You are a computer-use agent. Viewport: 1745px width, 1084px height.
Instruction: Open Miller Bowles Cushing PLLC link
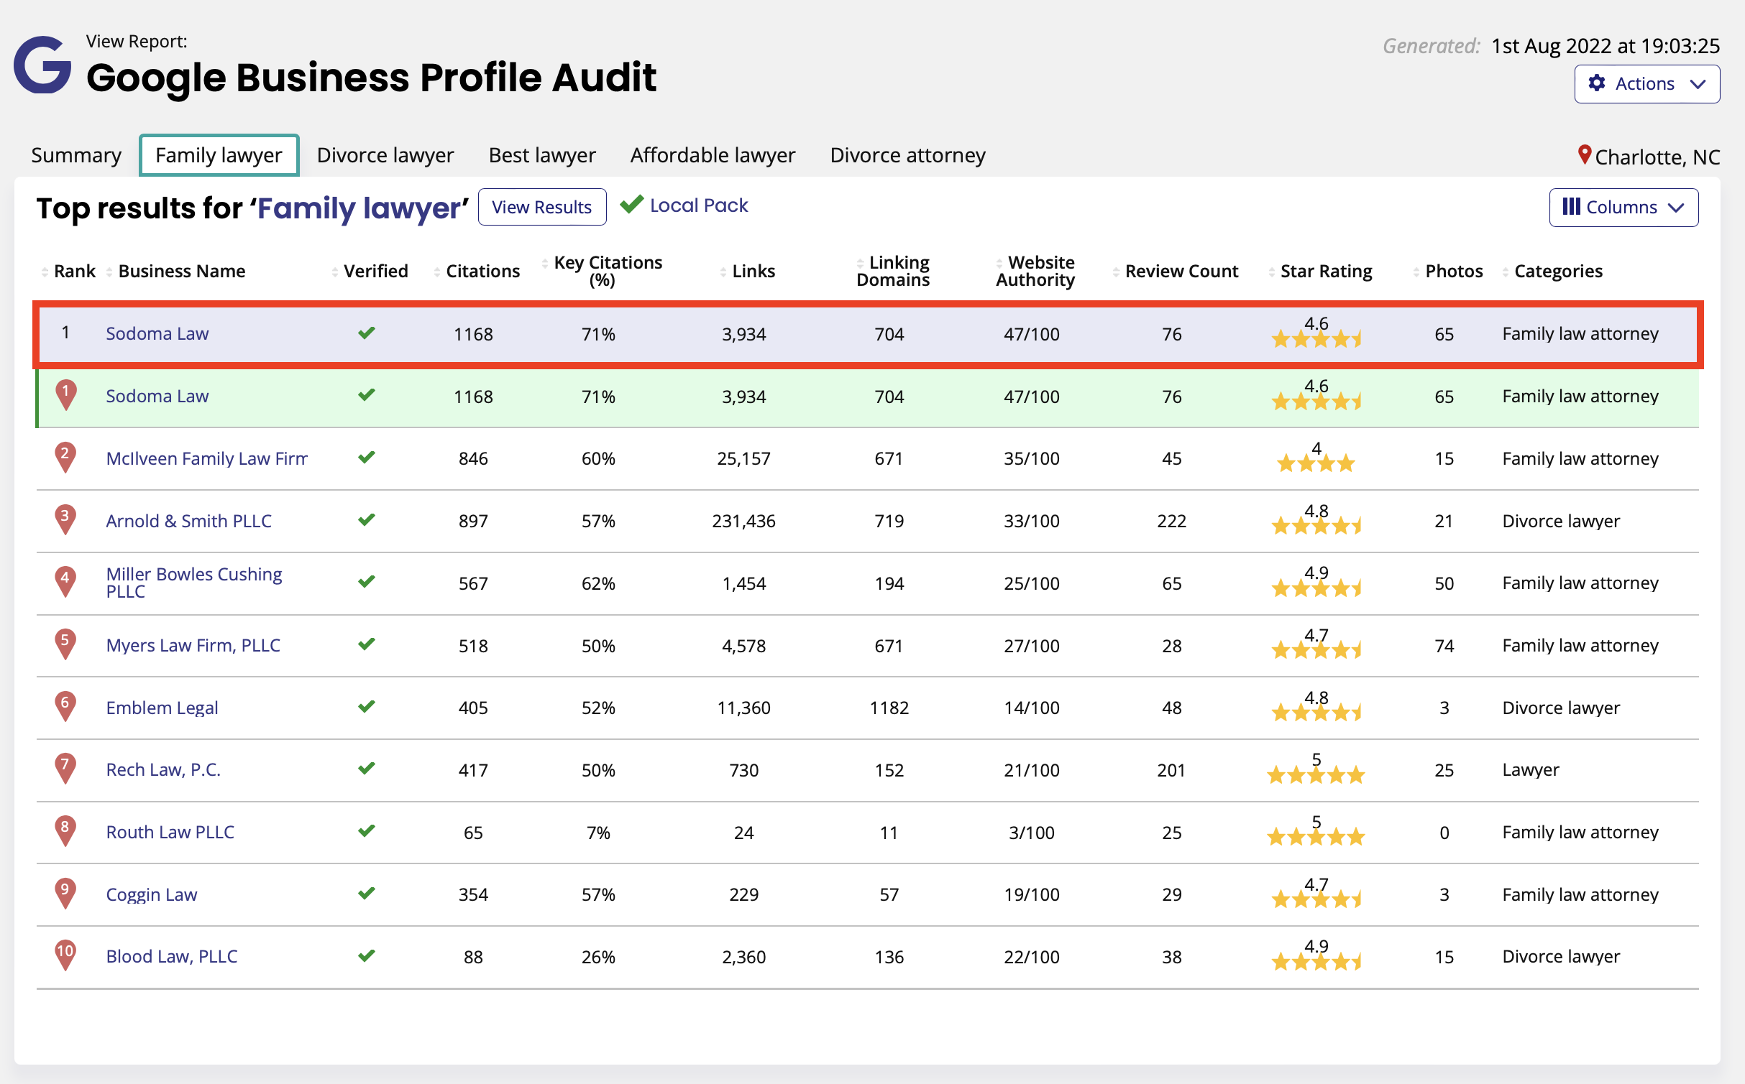tap(194, 583)
